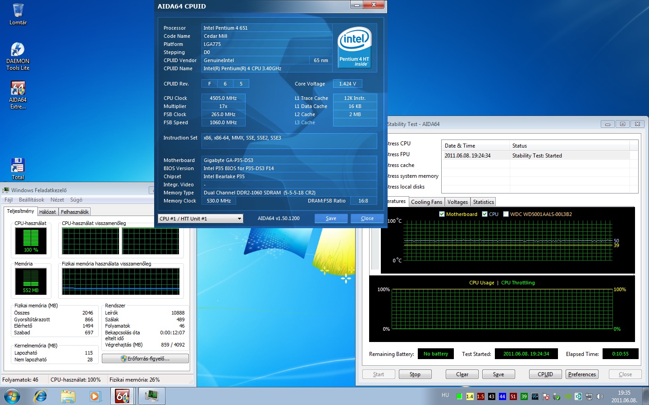Switch to the Hálózat tab
This screenshot has height=405, width=649.
tap(47, 212)
